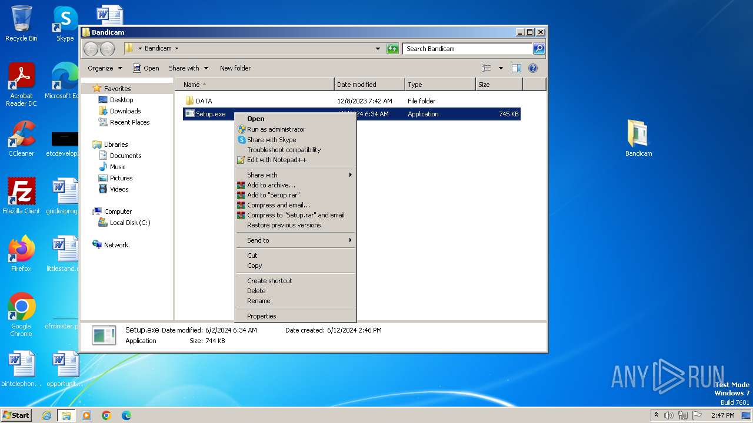Choose Run as administrator
753x423 pixels.
click(295, 129)
